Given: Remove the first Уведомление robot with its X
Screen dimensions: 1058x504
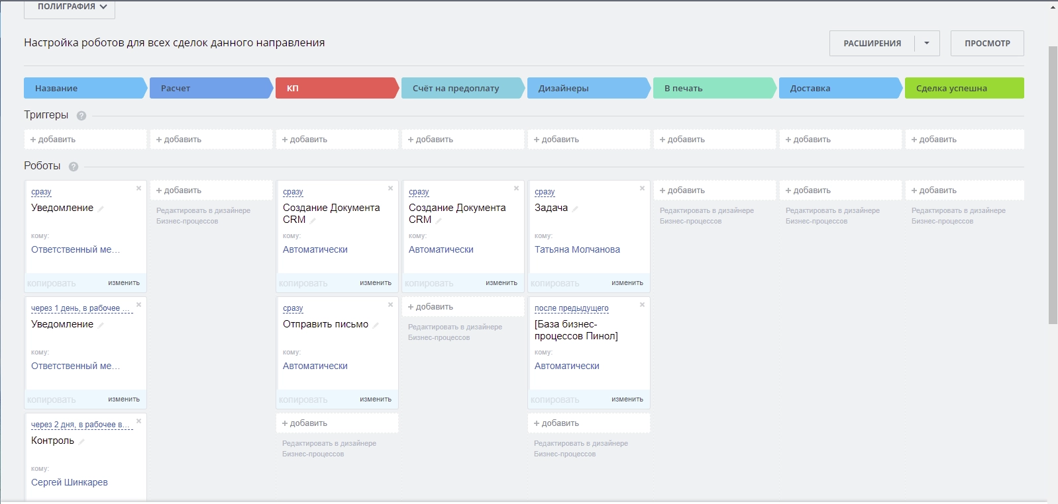Looking at the screenshot, I should [x=138, y=189].
